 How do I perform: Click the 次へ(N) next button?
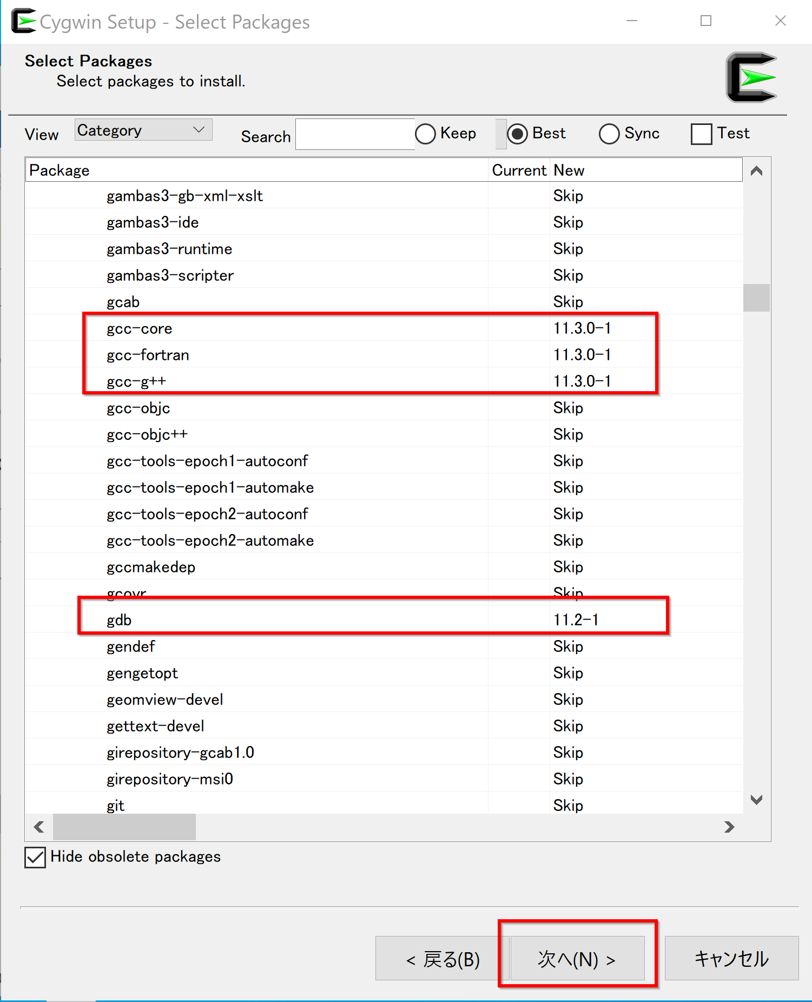(578, 958)
